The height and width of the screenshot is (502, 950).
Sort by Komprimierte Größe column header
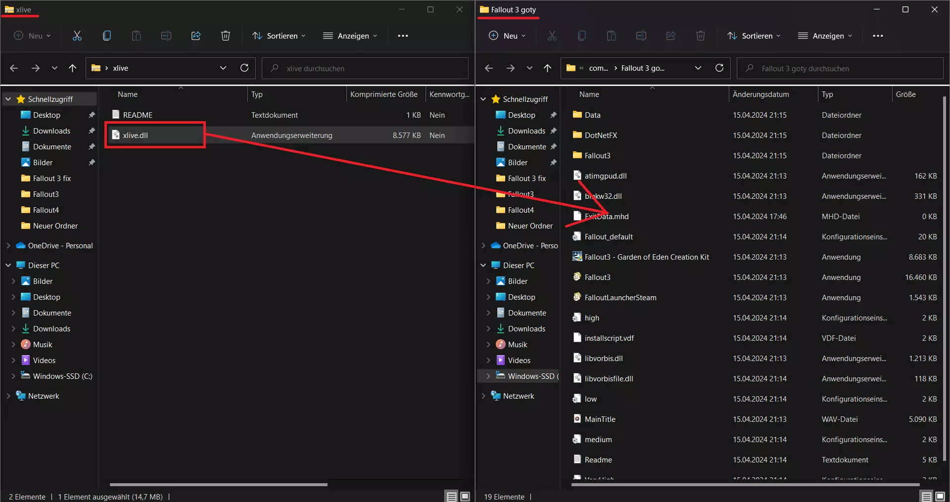384,94
